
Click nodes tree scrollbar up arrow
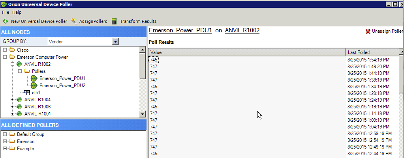143,50
